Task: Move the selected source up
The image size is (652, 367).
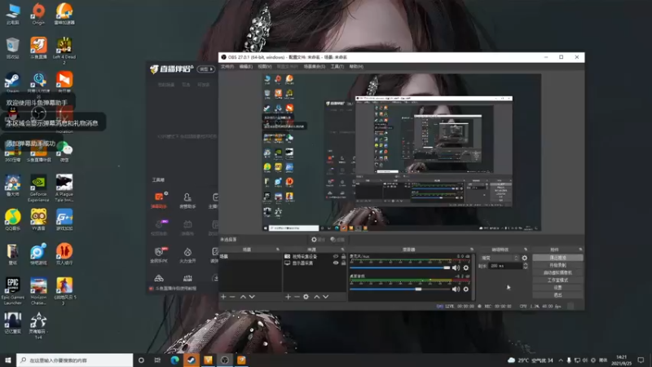Action: (317, 297)
